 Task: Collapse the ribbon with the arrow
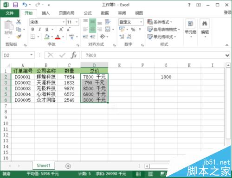coord(227,45)
